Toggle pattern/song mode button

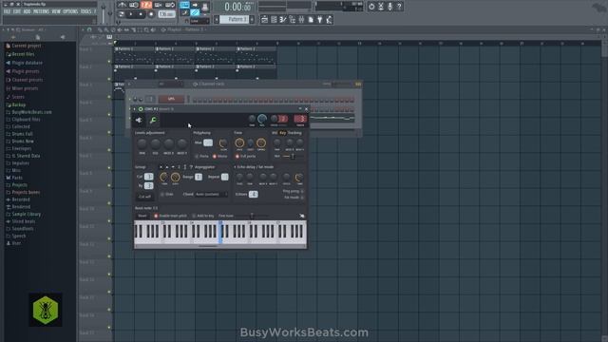click(x=122, y=14)
